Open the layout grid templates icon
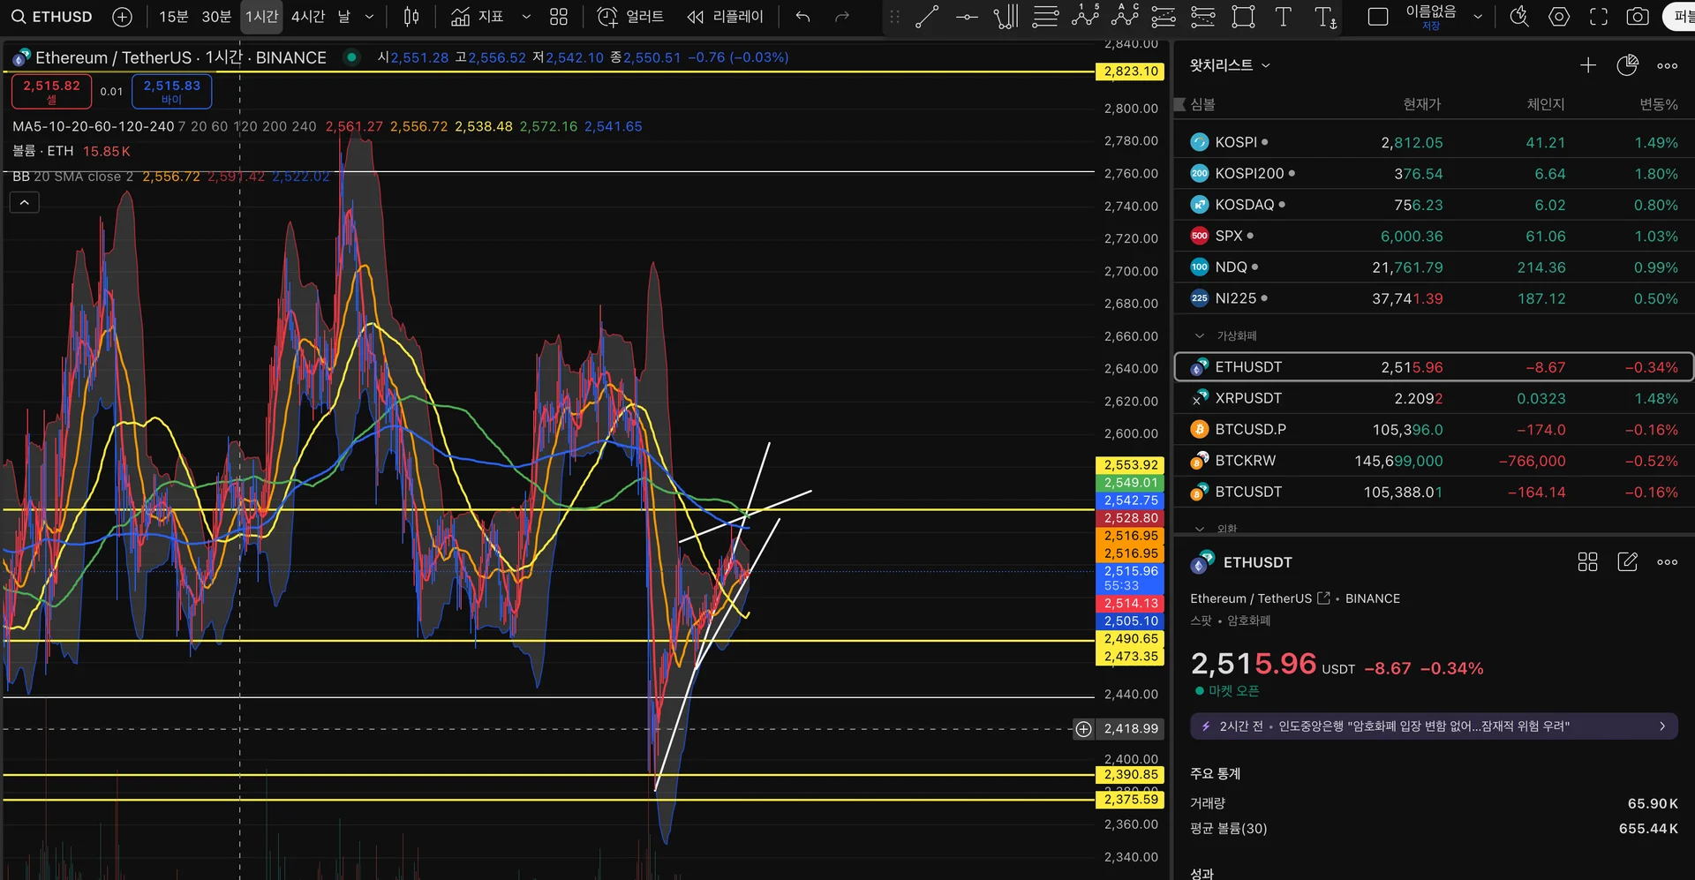Image resolution: width=1695 pixels, height=880 pixels. (559, 17)
